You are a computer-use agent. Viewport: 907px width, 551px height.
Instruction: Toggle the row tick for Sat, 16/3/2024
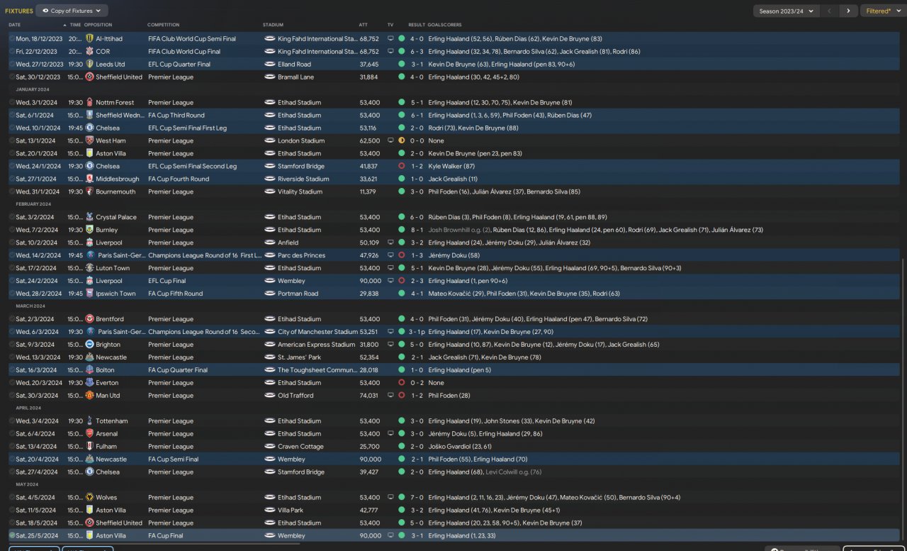12,370
